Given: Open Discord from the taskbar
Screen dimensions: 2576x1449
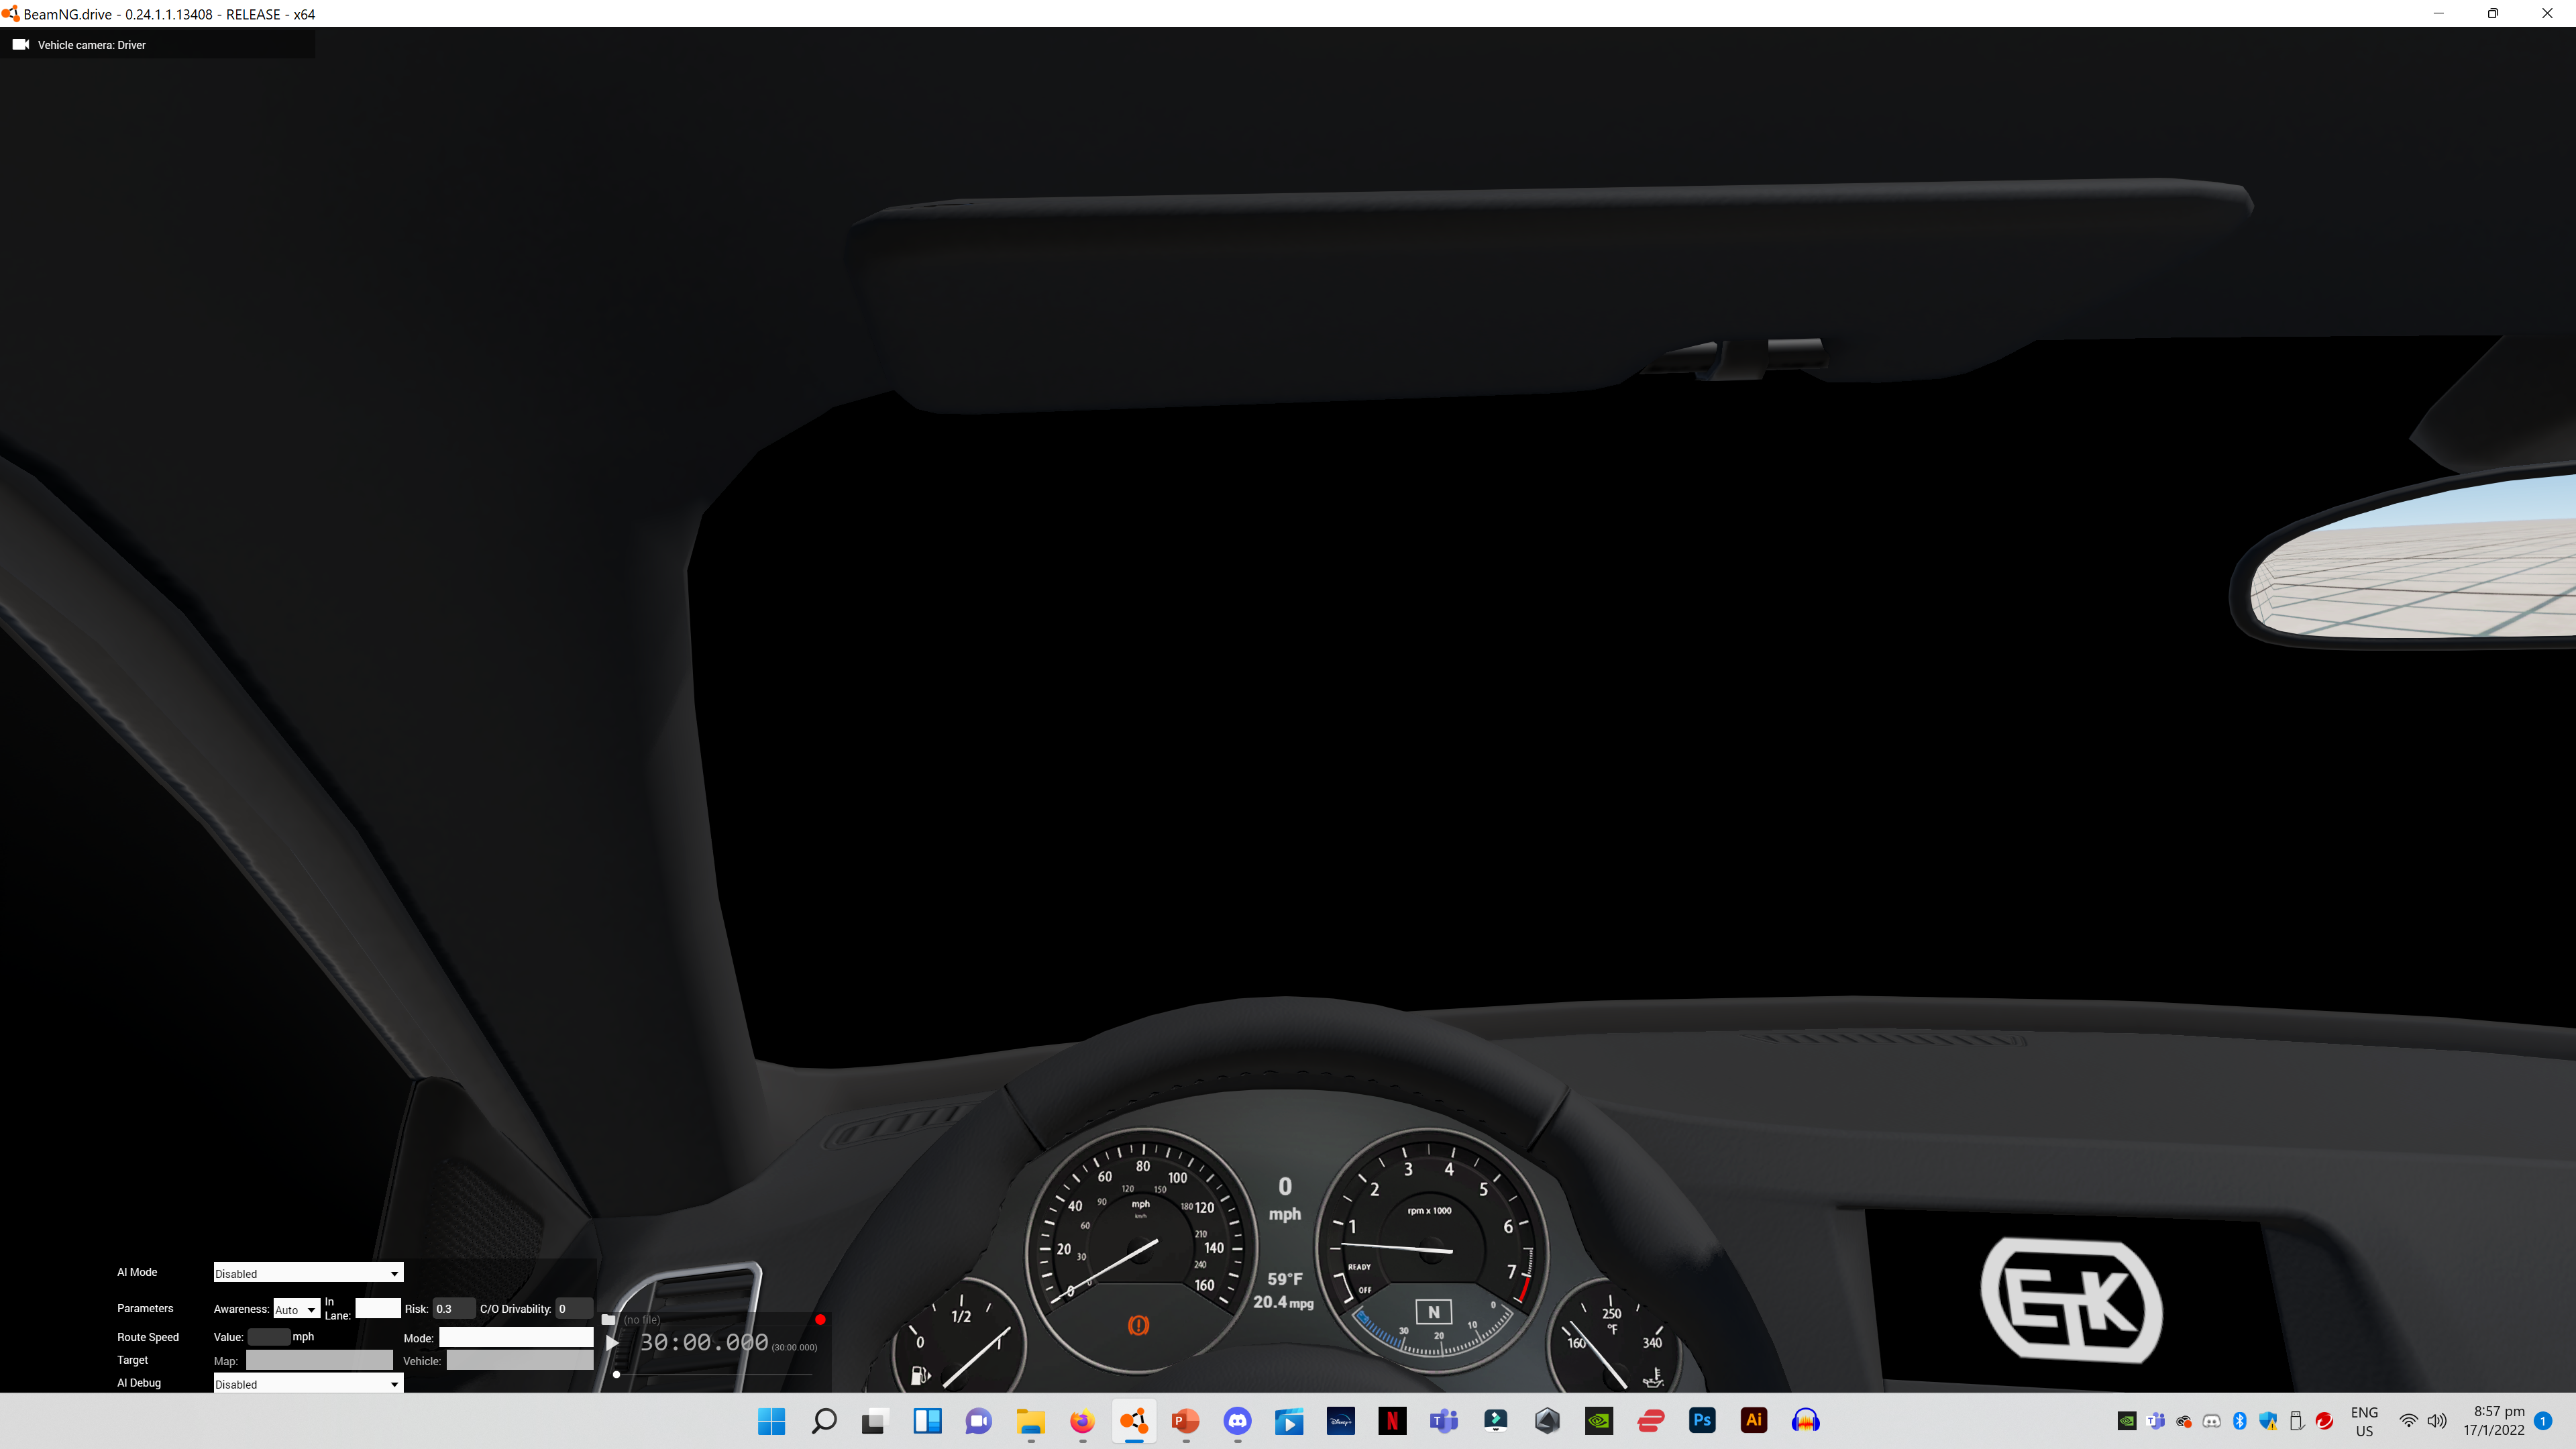Looking at the screenshot, I should tap(1237, 1421).
